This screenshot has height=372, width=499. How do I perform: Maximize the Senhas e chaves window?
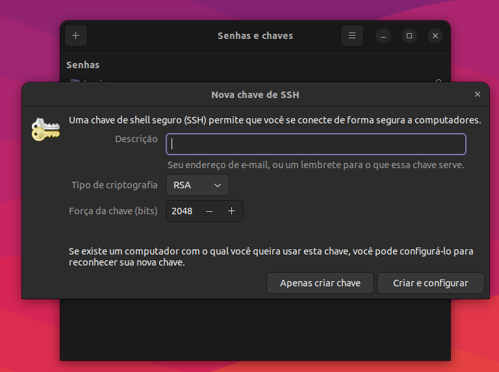pos(409,36)
